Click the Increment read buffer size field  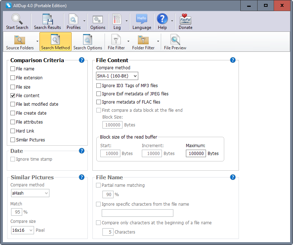pos(152,153)
